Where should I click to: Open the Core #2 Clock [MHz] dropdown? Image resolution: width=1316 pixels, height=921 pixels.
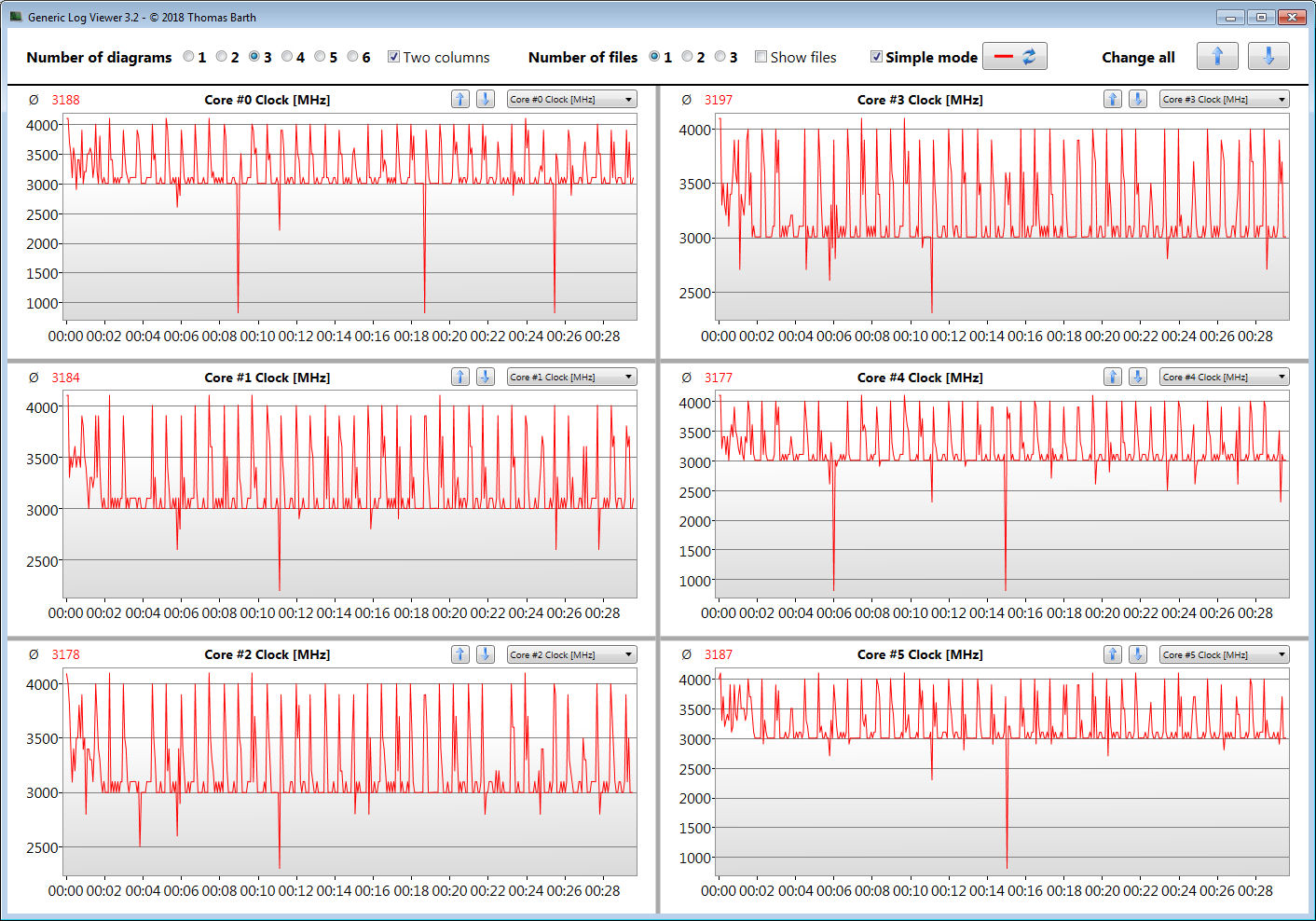point(571,654)
